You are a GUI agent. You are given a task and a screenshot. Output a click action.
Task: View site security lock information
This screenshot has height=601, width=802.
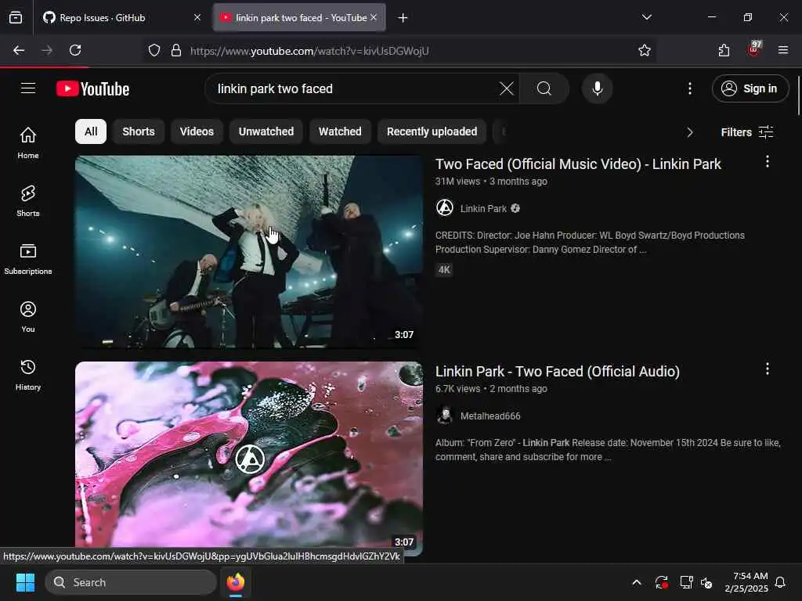[176, 50]
